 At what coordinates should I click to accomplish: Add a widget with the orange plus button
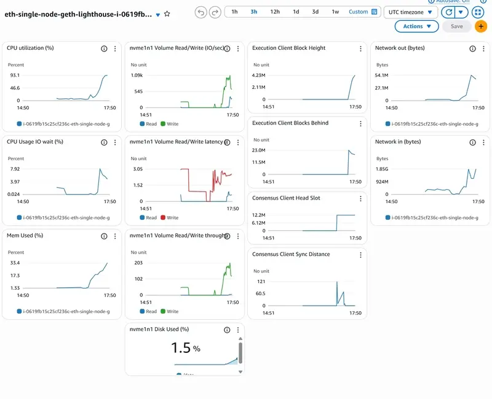click(x=481, y=26)
